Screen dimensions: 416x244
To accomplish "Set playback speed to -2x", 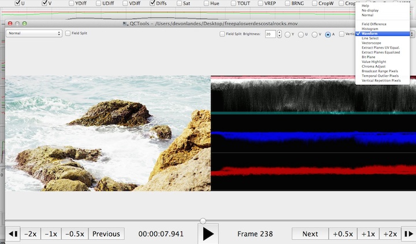I will (x=31, y=234).
